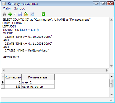
Task: Click the results grid scrollbar thumb
Action: tap(111, 83)
